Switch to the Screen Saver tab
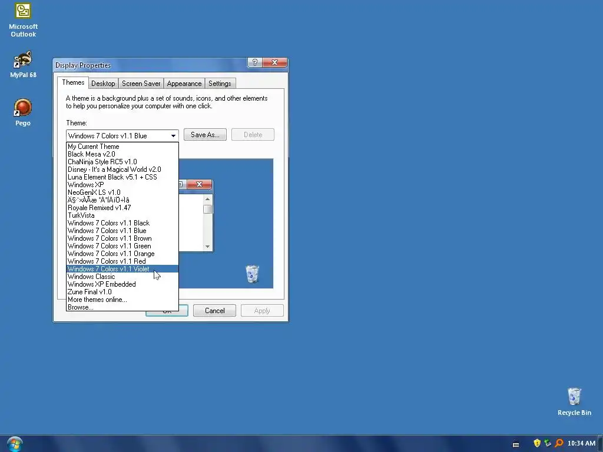Viewport: 603px width, 452px height. (x=141, y=84)
